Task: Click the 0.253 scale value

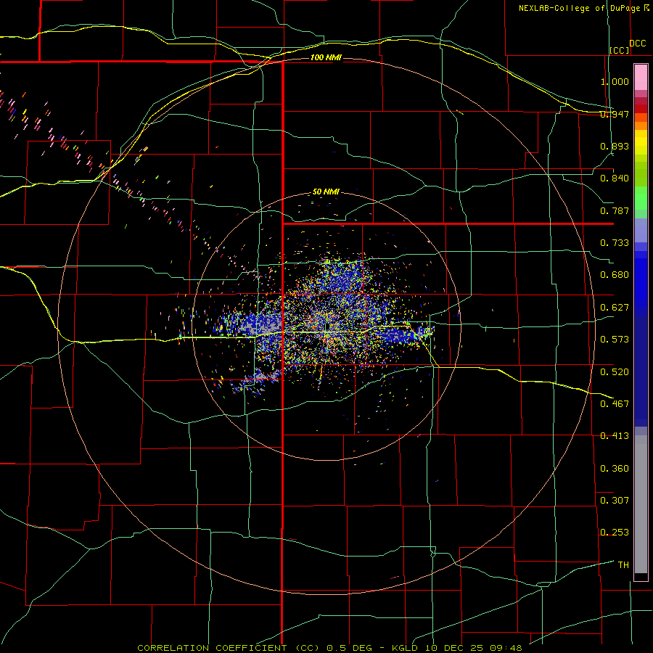Action: point(615,533)
